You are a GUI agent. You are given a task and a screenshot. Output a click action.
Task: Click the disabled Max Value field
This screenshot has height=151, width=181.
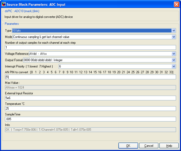pyautogui.click(x=90, y=87)
